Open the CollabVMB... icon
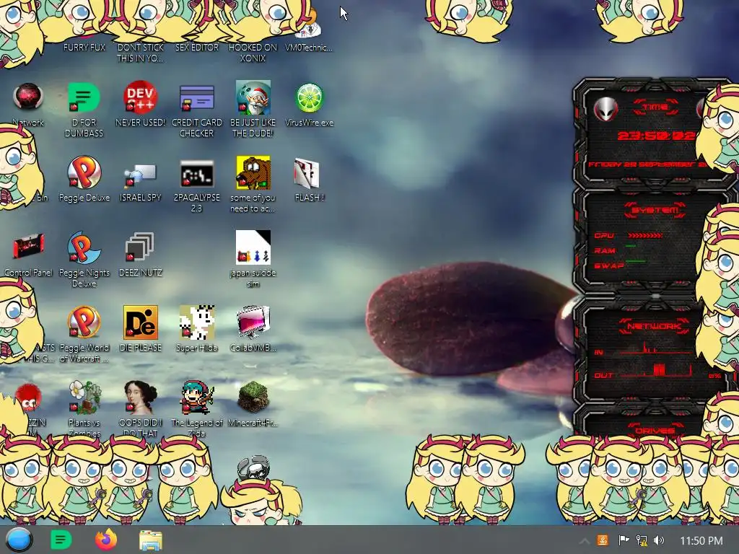This screenshot has height=554, width=739. (253, 322)
